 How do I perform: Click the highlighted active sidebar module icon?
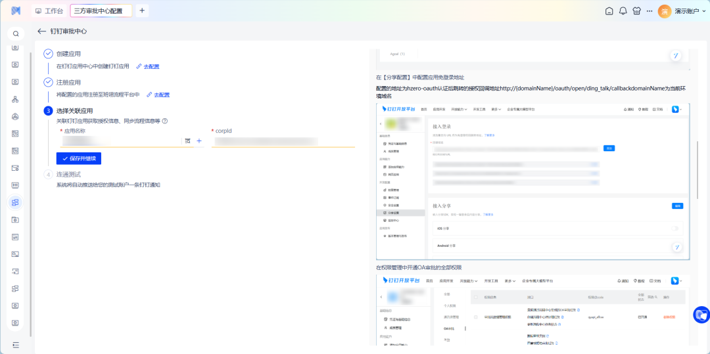15,202
